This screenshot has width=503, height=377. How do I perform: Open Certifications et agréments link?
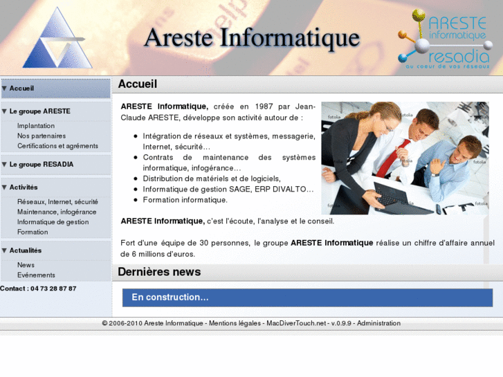pos(57,146)
